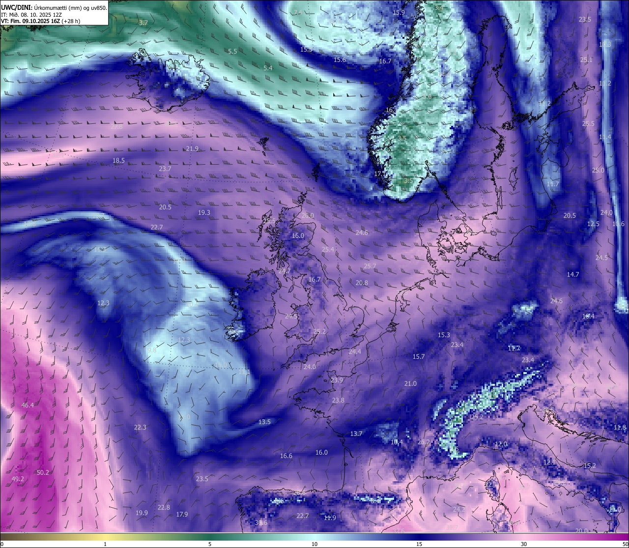The width and height of the screenshot is (629, 548).
Task: Click the 19.9 value label
Action: [x=142, y=513]
